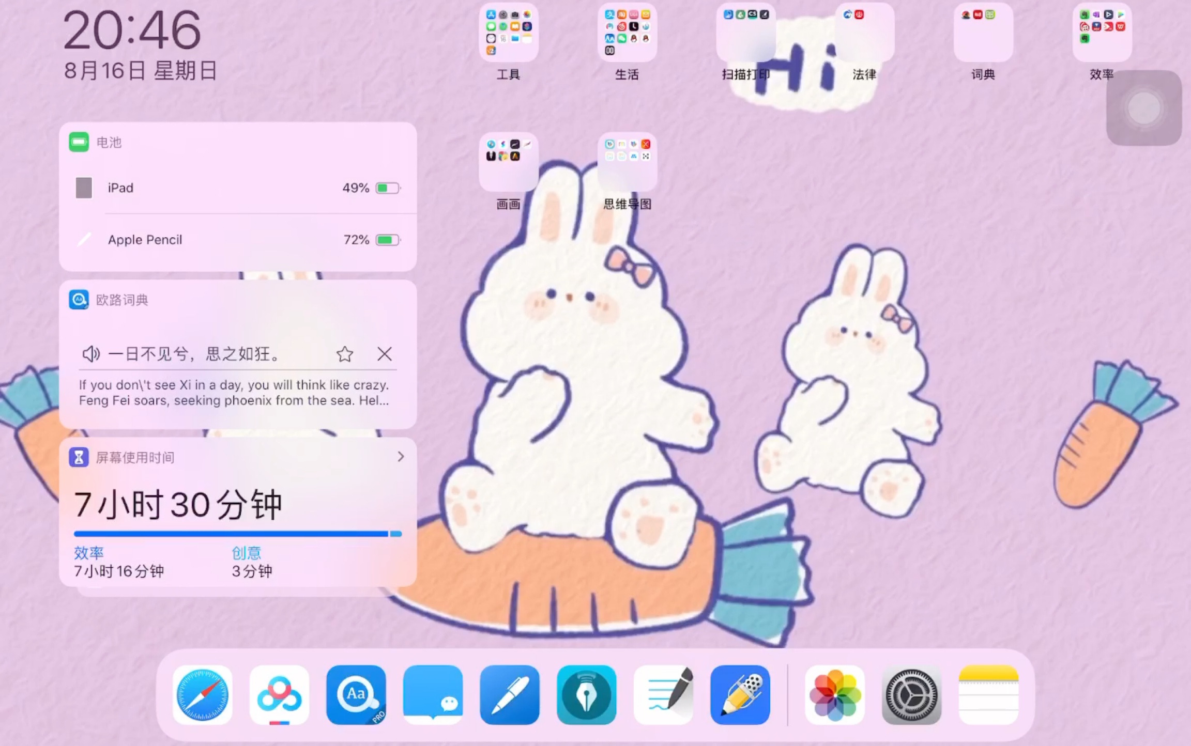Favorite the daily sentence with star icon

tap(345, 354)
